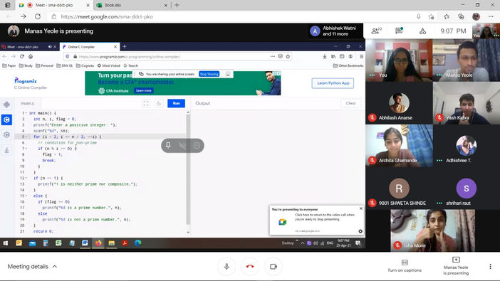Open Word from the shared taskbar
The image size is (500, 281).
85,243
